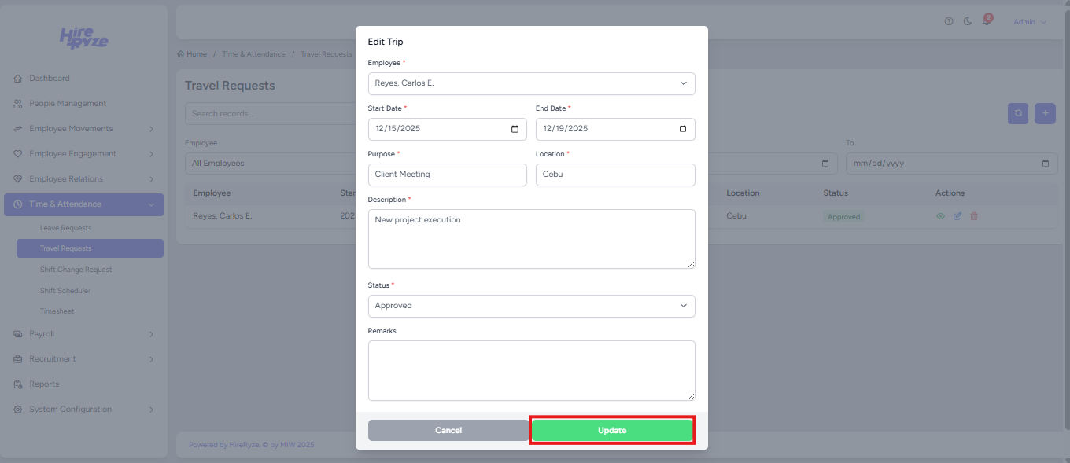Expand the Payroll sidebar menu
This screenshot has width=1070, height=463.
tap(83, 334)
